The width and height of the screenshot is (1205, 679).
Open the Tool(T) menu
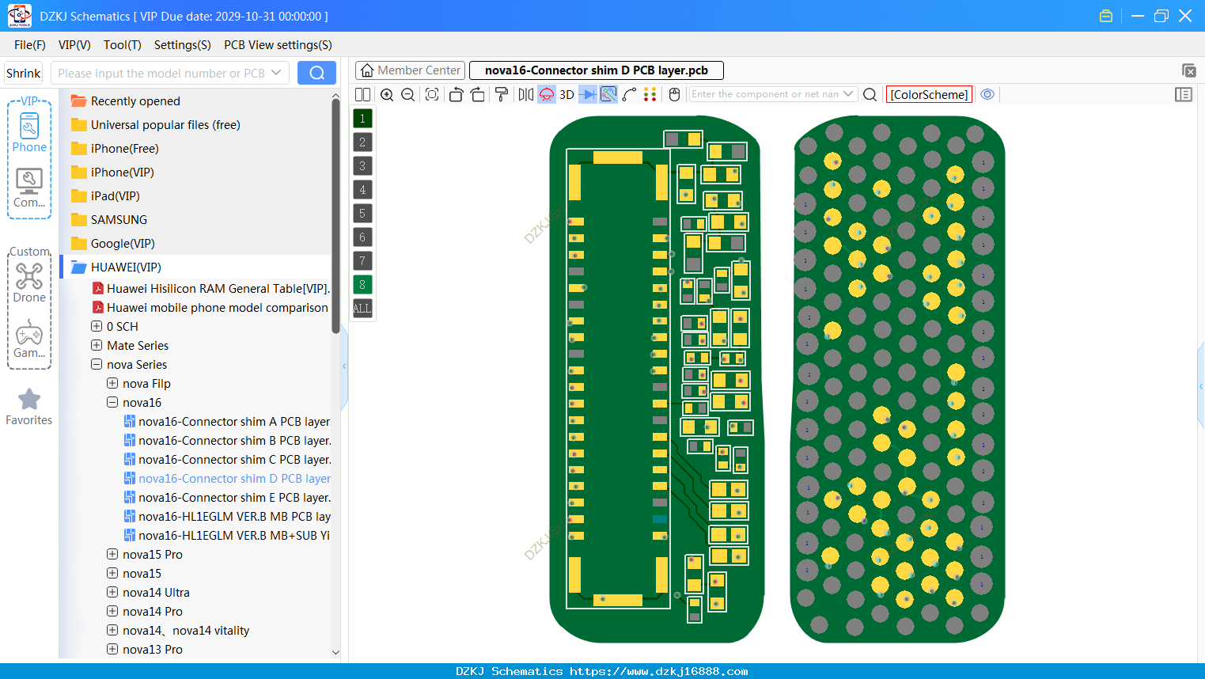tap(123, 45)
